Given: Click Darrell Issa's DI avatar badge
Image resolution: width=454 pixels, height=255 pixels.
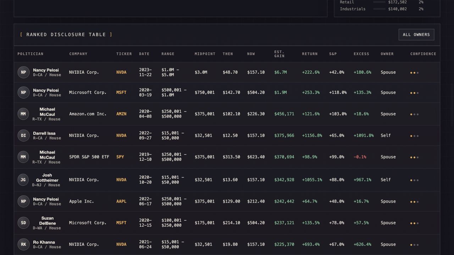Looking at the screenshot, I should click(x=23, y=136).
